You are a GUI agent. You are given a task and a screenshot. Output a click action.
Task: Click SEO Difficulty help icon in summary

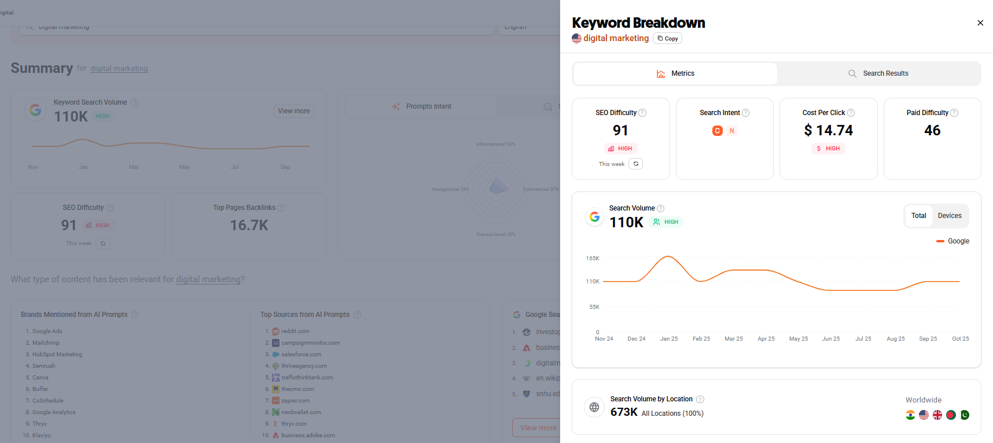(109, 208)
